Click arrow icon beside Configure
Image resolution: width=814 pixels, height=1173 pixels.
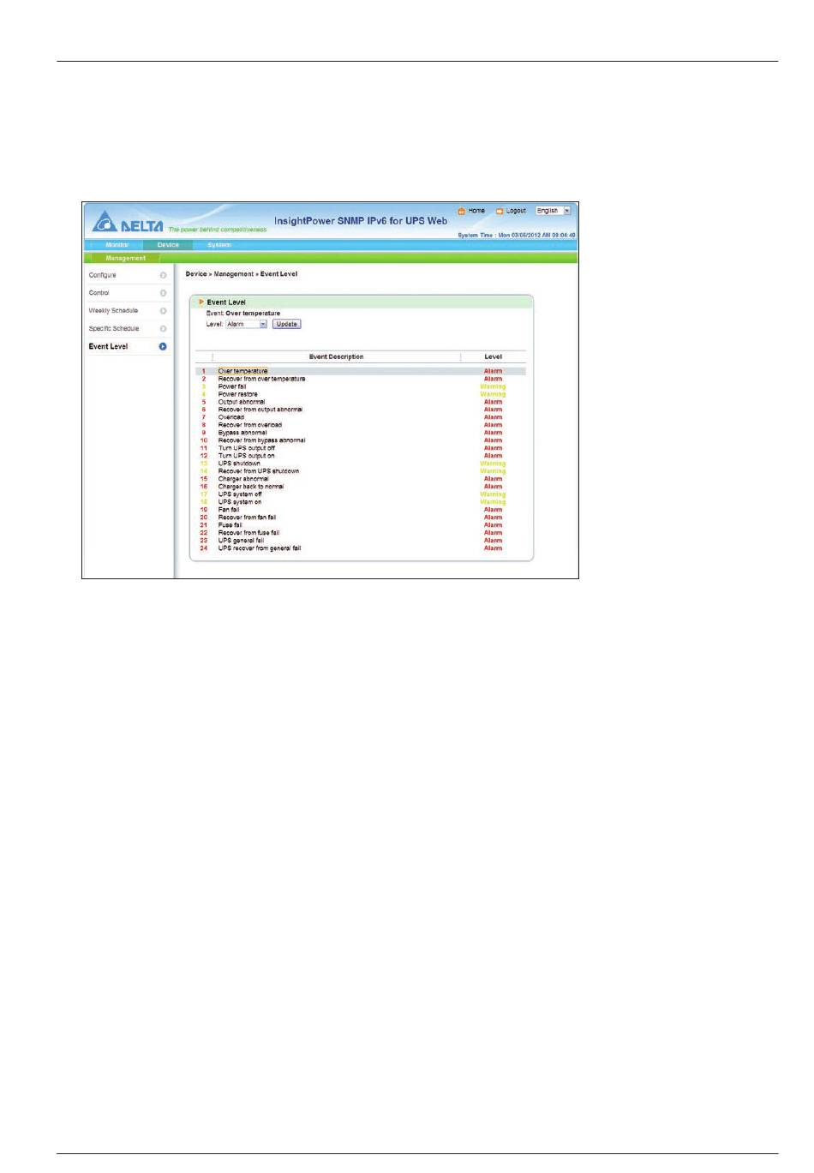(x=163, y=275)
